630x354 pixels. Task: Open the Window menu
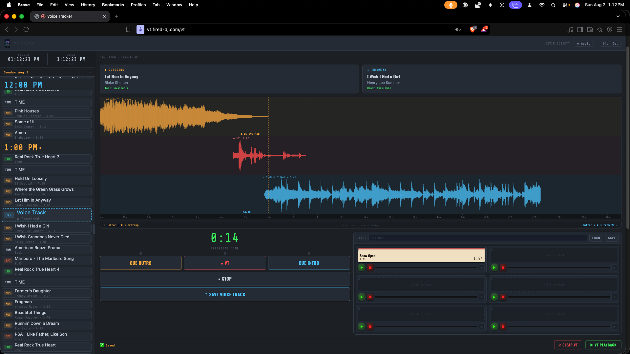[174, 5]
